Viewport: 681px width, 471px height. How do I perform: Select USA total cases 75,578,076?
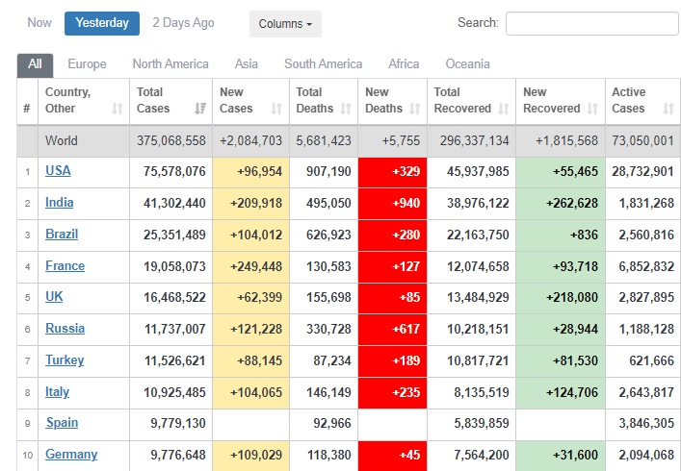[x=174, y=171]
